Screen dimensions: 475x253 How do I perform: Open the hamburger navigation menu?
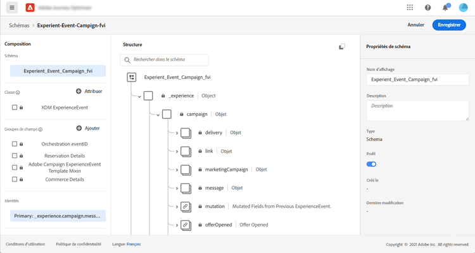pos(12,8)
